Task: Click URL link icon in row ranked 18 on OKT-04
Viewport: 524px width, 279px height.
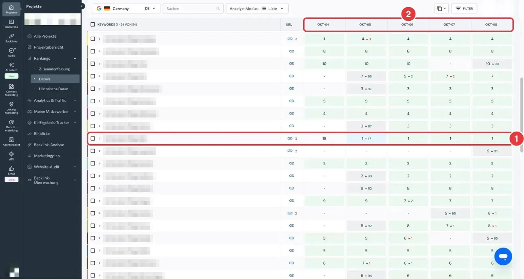Action: click(x=290, y=138)
